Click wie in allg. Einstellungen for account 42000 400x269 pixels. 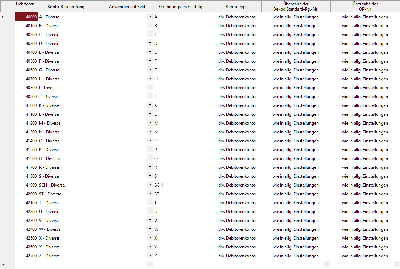[296, 194]
